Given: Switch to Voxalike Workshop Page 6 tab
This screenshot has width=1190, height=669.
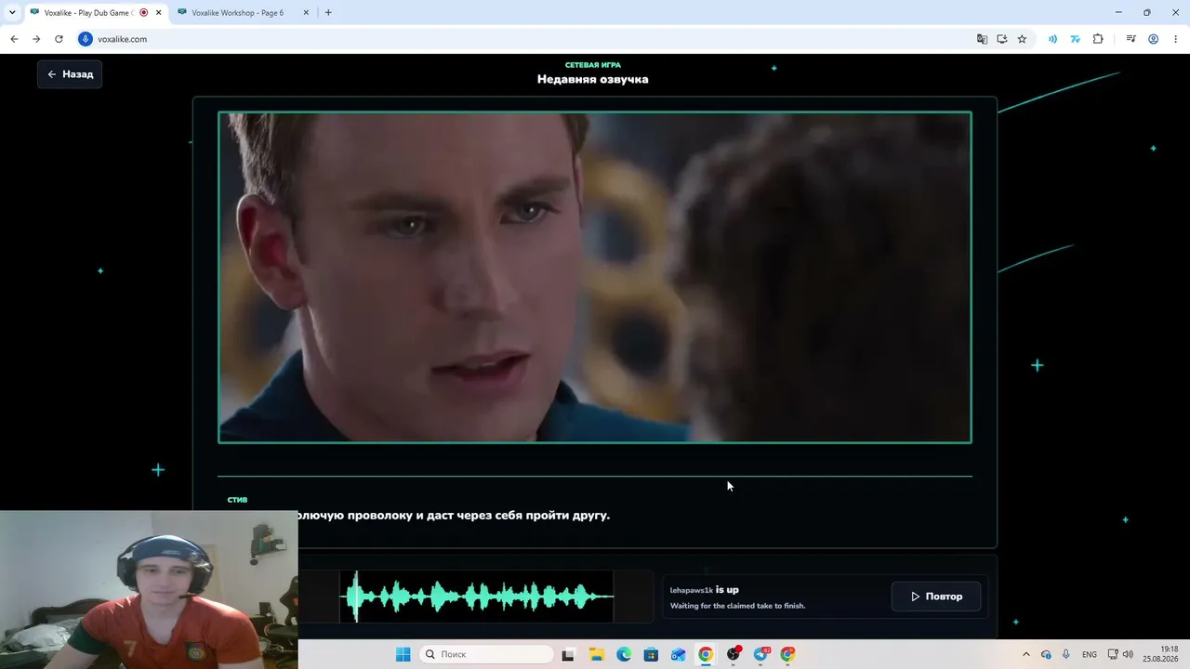Looking at the screenshot, I should pos(237,13).
